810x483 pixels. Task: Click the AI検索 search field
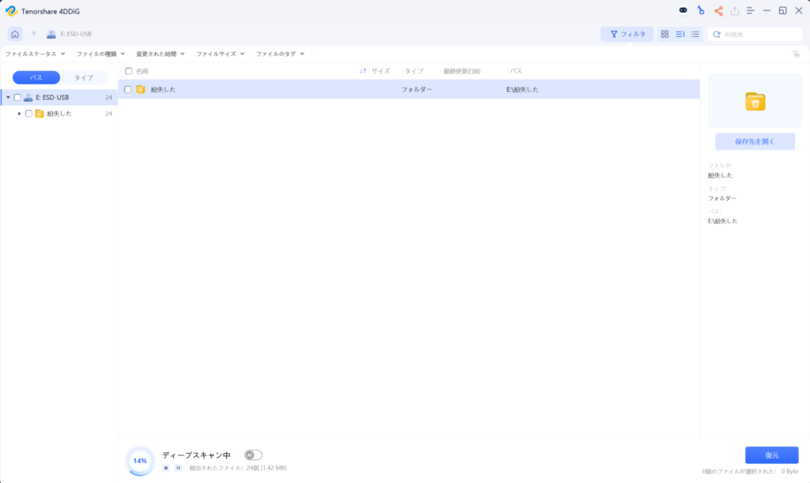[755, 34]
